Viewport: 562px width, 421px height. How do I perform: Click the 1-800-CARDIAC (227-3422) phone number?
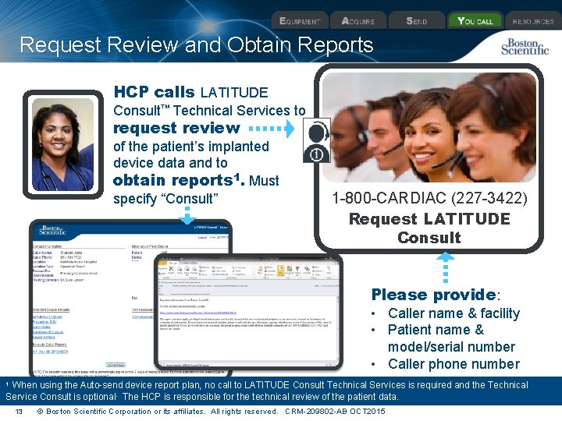pyautogui.click(x=429, y=197)
